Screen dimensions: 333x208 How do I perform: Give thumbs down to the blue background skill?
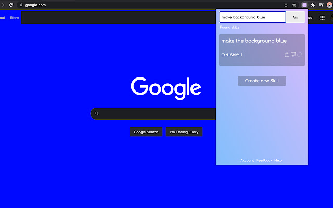tap(293, 55)
